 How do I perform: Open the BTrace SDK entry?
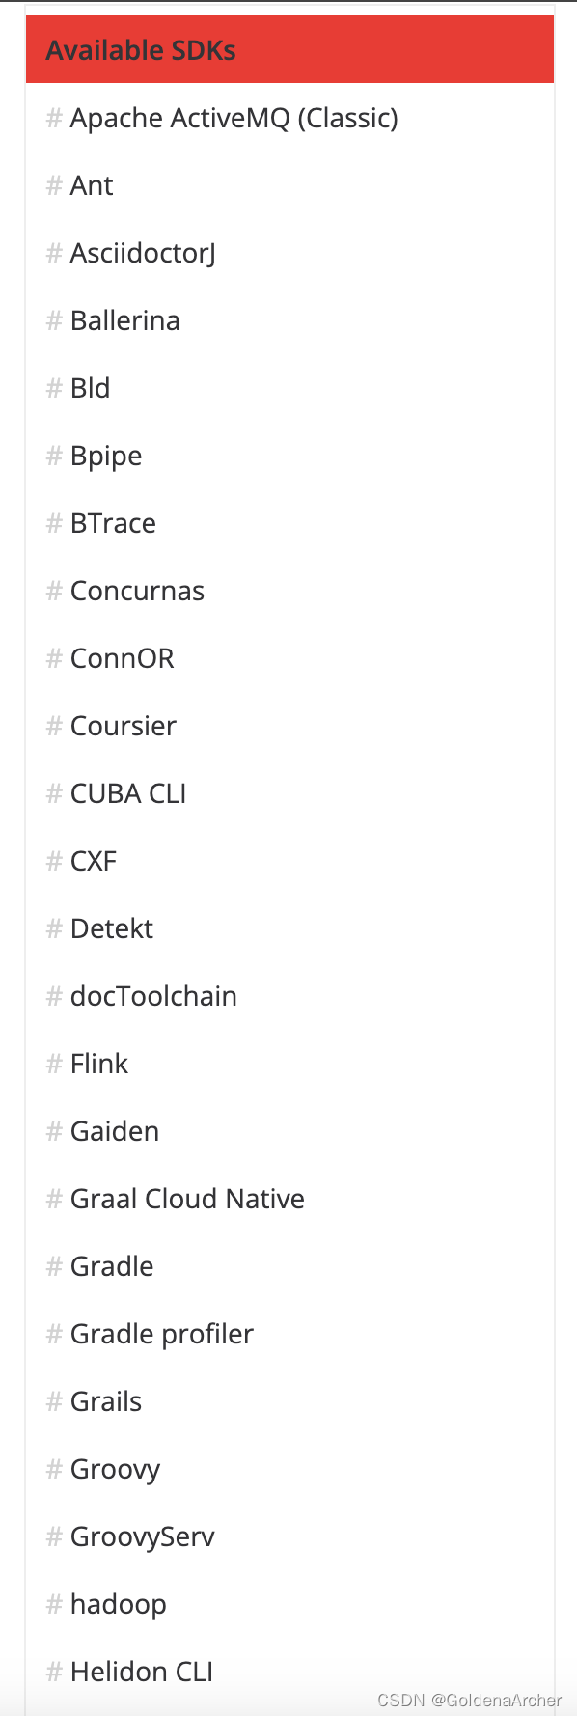click(x=113, y=523)
